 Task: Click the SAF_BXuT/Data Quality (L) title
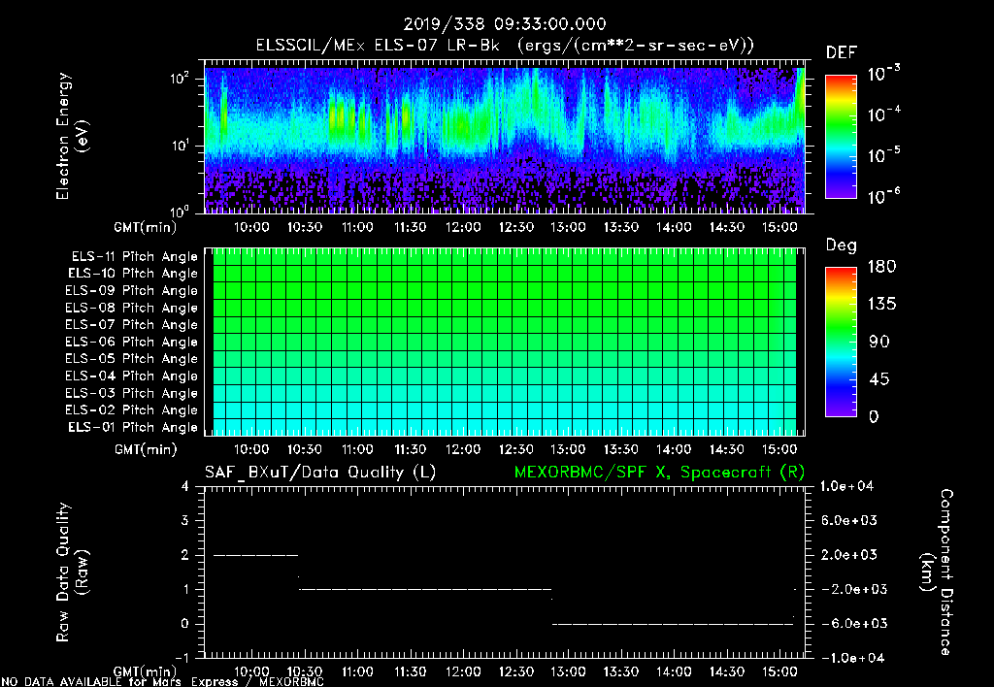click(320, 473)
